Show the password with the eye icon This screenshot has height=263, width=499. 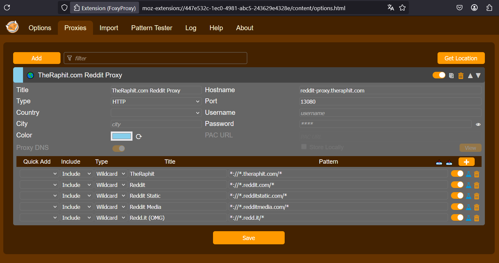point(478,124)
